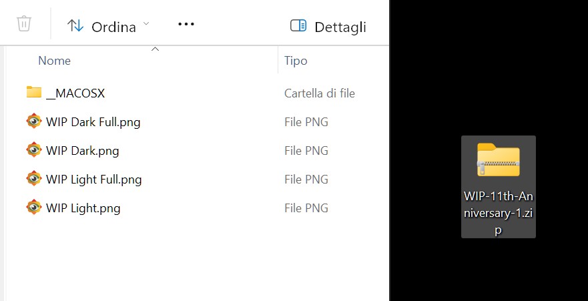588x301 pixels.
Task: Select the WIP-11th-Anniversary-1.zip desktop icon
Action: pos(498,160)
